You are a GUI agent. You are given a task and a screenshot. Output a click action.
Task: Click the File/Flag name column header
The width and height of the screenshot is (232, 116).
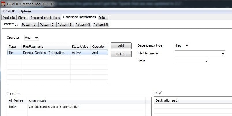coord(46,47)
